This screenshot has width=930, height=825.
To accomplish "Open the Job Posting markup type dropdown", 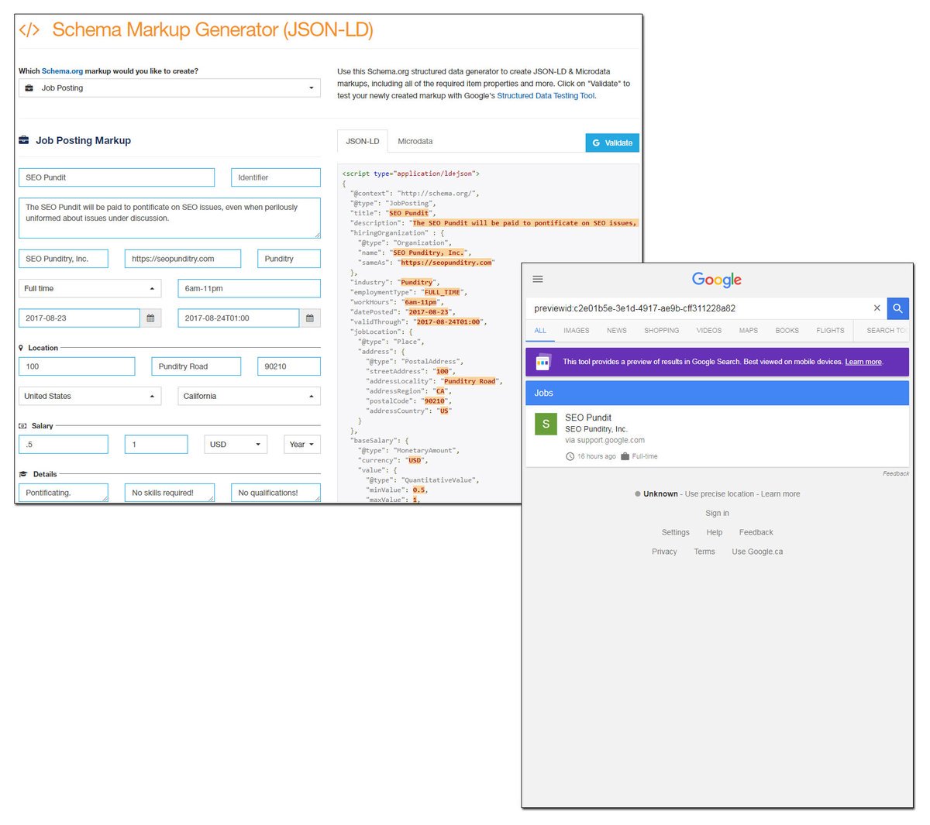I will coord(170,88).
